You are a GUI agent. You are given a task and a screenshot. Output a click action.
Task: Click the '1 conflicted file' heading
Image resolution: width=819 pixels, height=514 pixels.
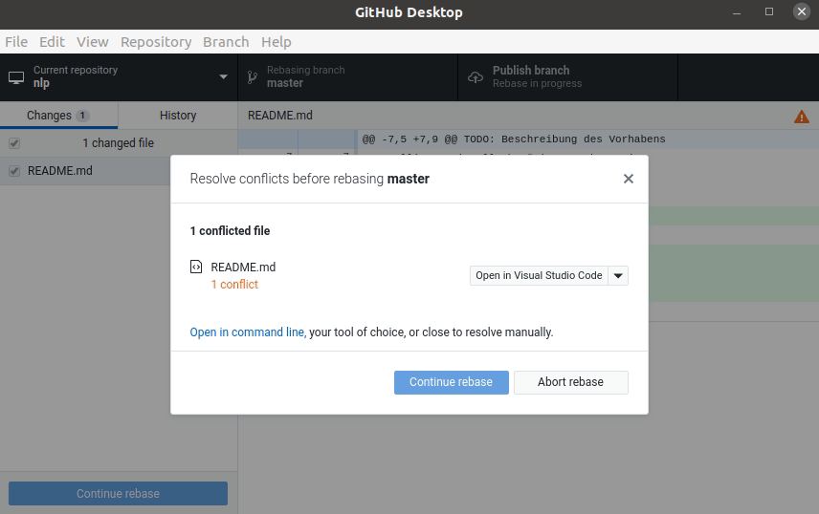tap(230, 230)
